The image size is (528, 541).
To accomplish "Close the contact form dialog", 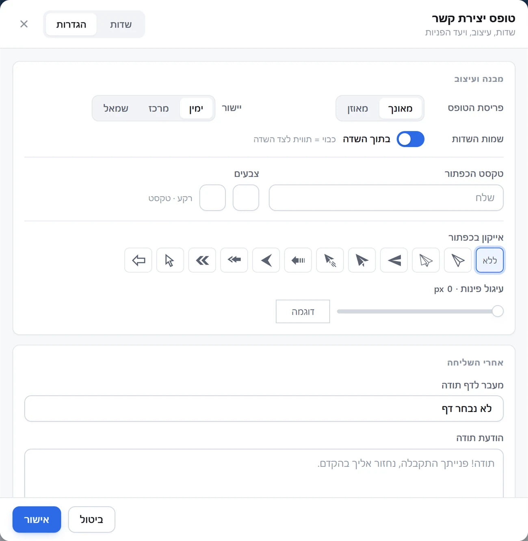I will click(24, 24).
